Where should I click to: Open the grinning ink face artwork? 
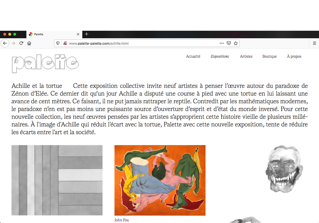tap(284, 169)
